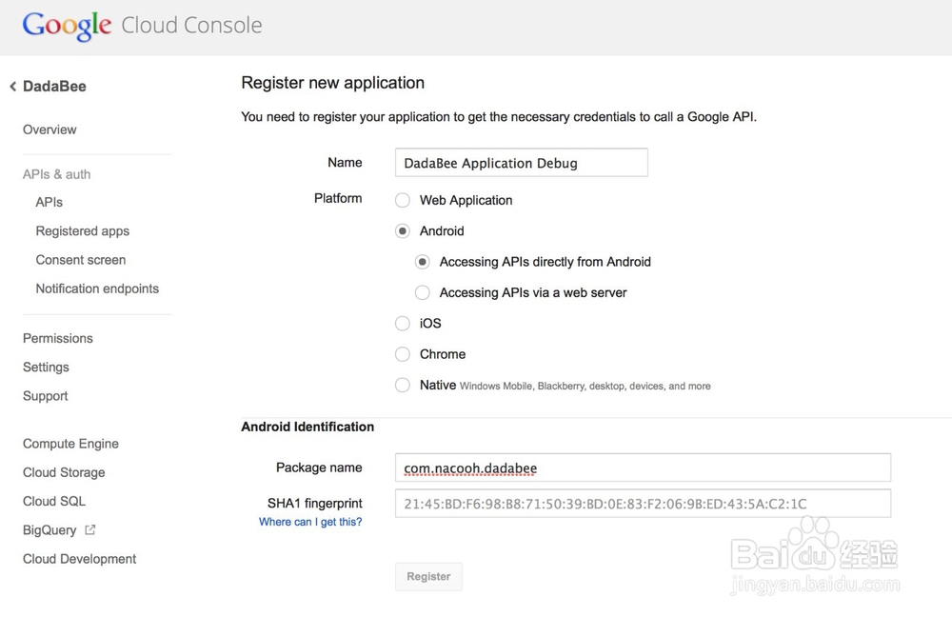Select Web Application platform radio button
Viewport: 952px width, 617px height.
(403, 200)
